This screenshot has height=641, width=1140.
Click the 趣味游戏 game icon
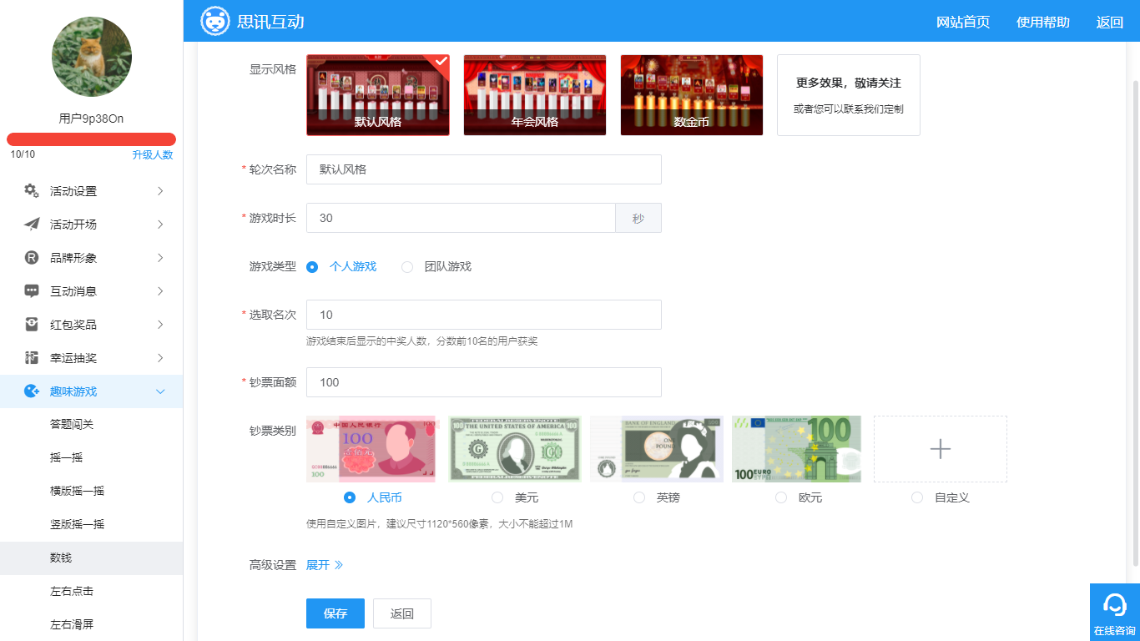coord(32,391)
